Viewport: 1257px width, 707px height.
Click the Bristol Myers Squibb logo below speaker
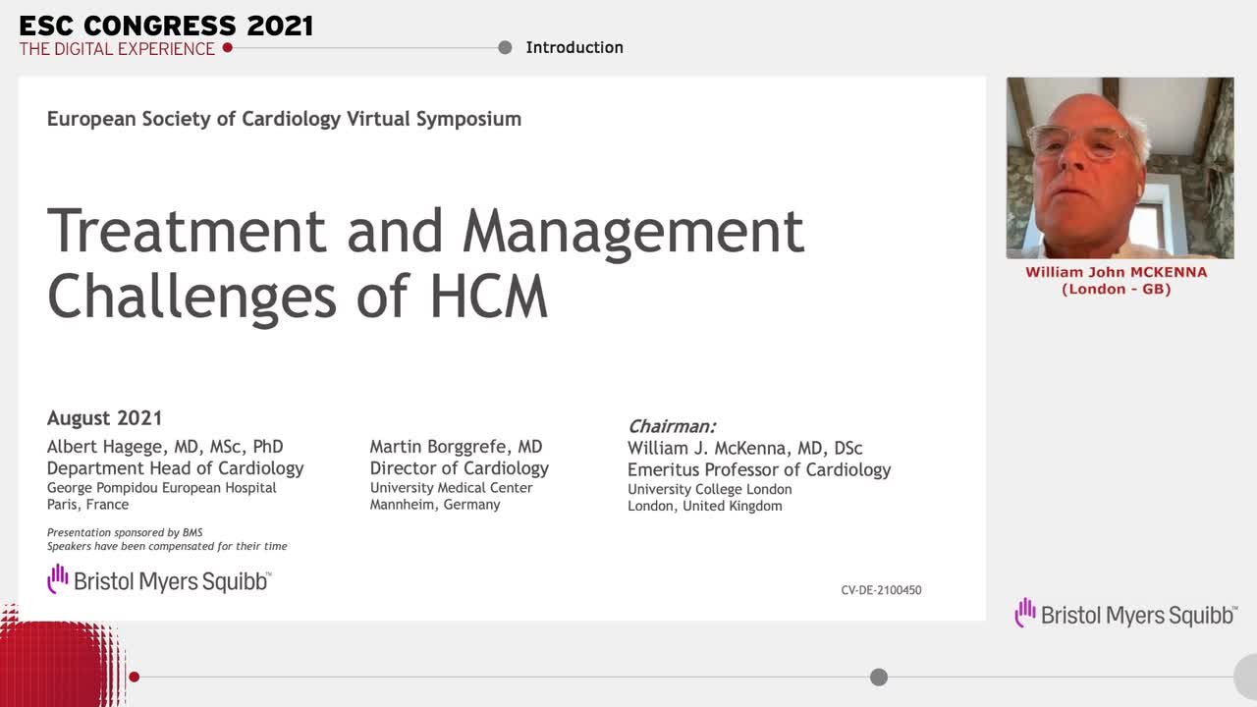point(1125,614)
